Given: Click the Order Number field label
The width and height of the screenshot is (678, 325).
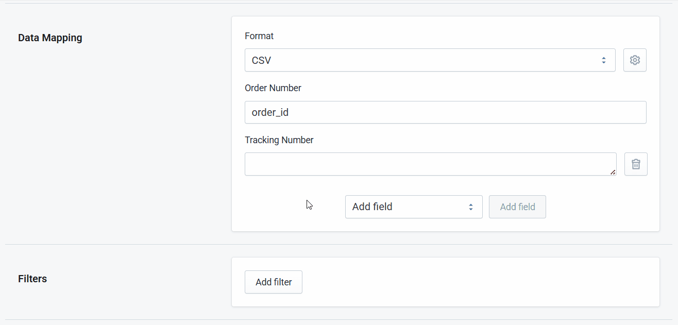Looking at the screenshot, I should pos(273,88).
